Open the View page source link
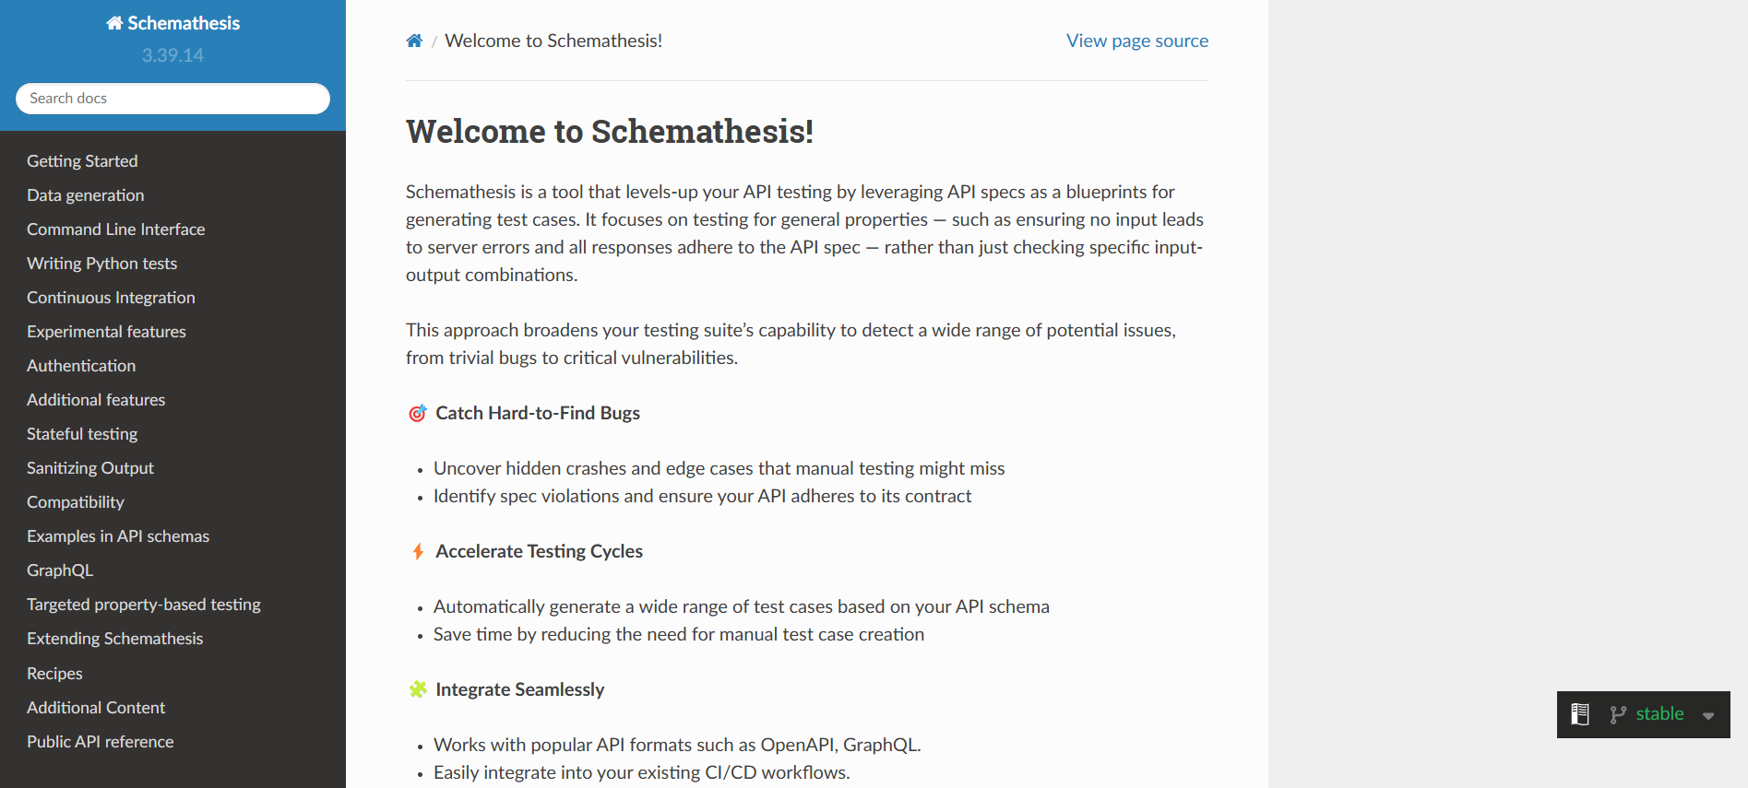Screen dimensions: 1748x788 tap(1136, 41)
